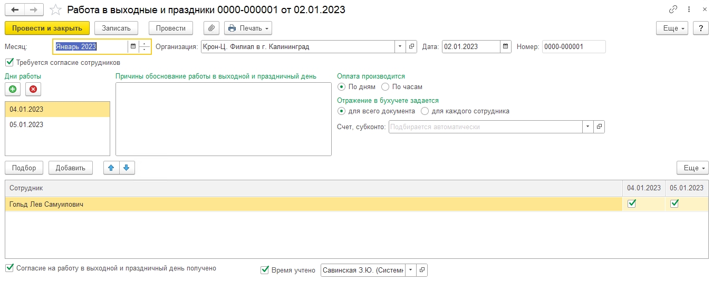Add a work day with green plus
The image size is (713, 281).
click(13, 90)
